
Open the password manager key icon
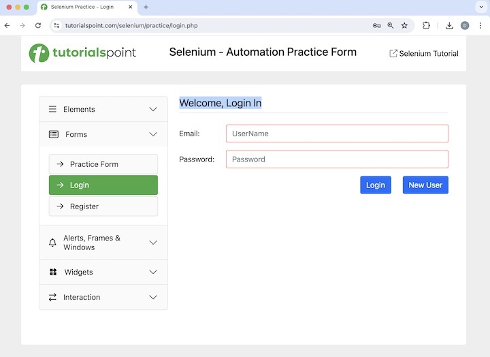pyautogui.click(x=376, y=25)
